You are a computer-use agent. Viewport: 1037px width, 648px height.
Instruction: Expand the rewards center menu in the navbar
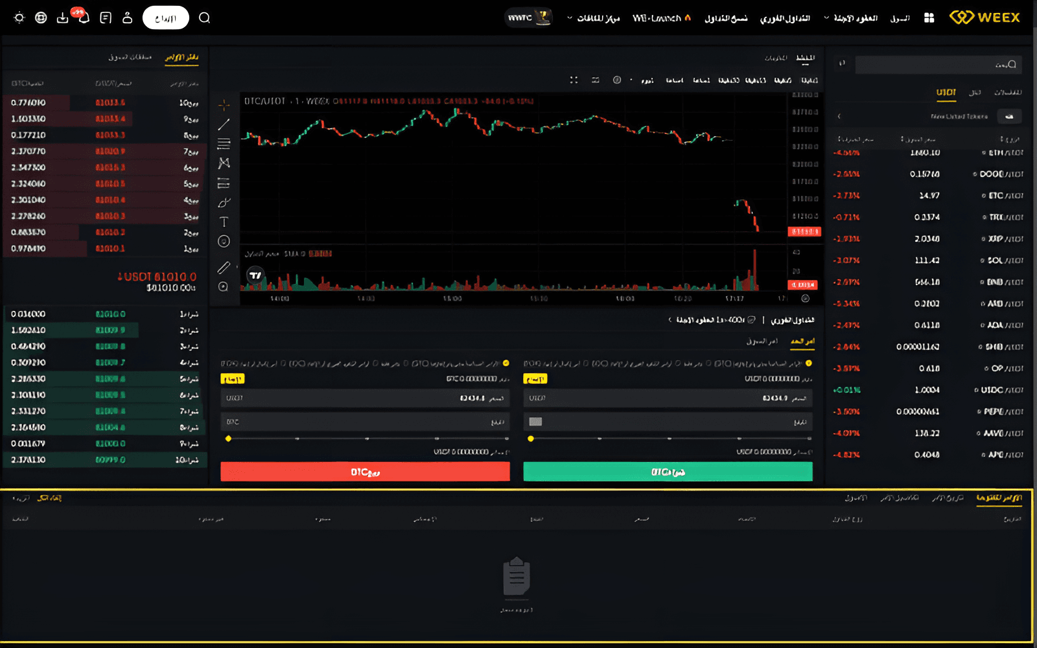click(x=593, y=18)
